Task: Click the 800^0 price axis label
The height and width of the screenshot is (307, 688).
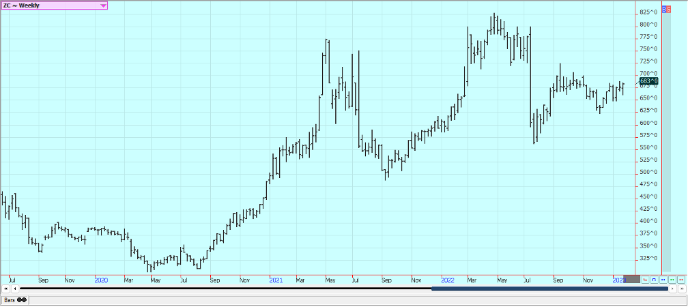Action: [x=648, y=25]
